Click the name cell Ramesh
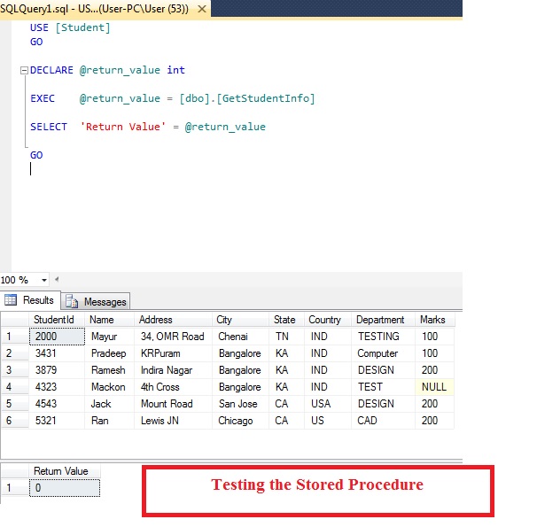537x527 pixels. pyautogui.click(x=109, y=370)
